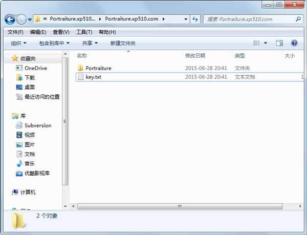307x235 pixels.
Task: Click the OneDrive icon in the sidebar
Action: point(19,68)
